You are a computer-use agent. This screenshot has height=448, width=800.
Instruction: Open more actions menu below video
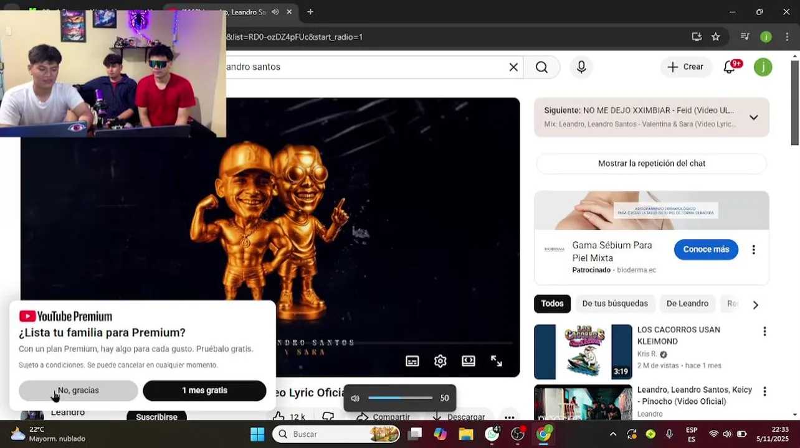click(509, 417)
